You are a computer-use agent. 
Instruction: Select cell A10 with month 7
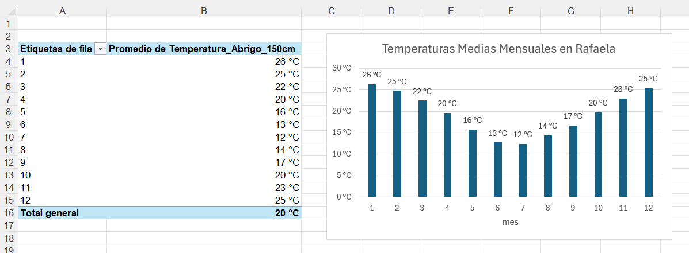62,138
